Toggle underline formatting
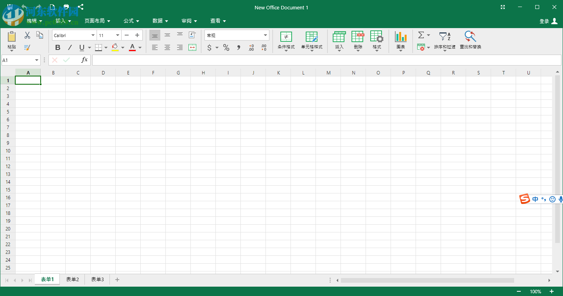Viewport: 563px width, 296px height. pos(81,47)
